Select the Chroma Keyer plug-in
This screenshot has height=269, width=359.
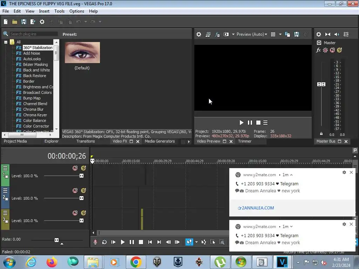[35, 115]
